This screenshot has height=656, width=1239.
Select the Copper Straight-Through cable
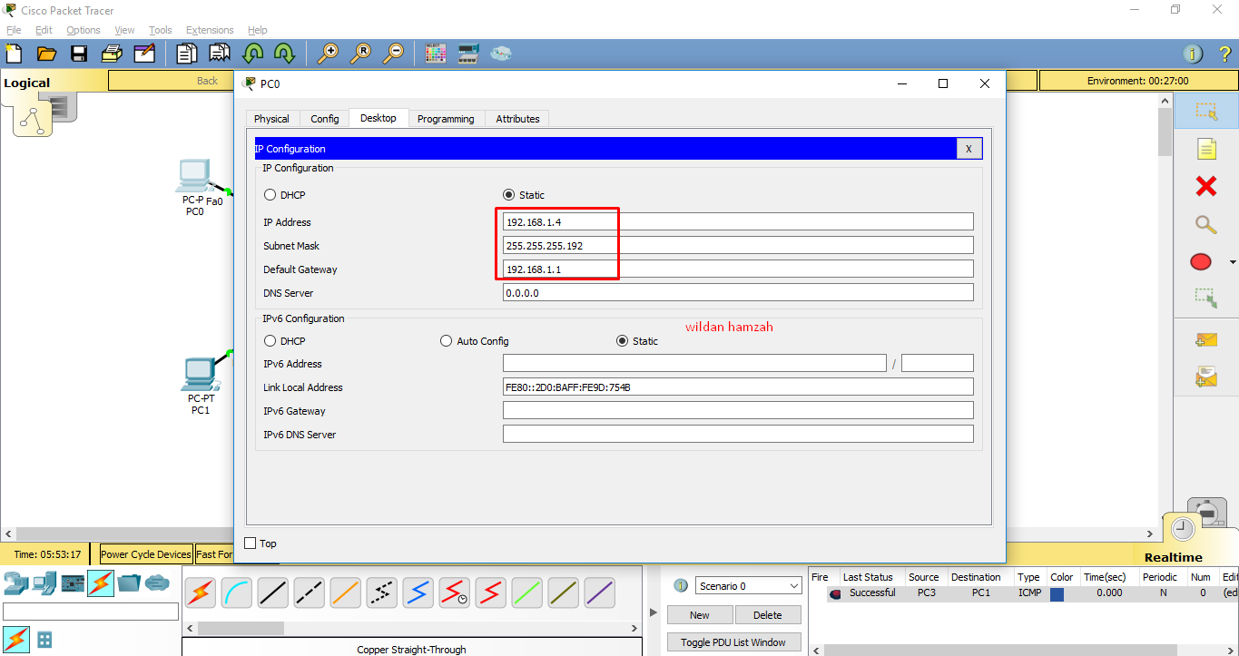274,593
